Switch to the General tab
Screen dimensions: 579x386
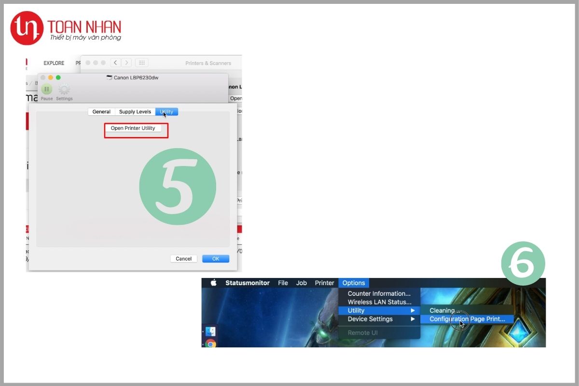[101, 111]
